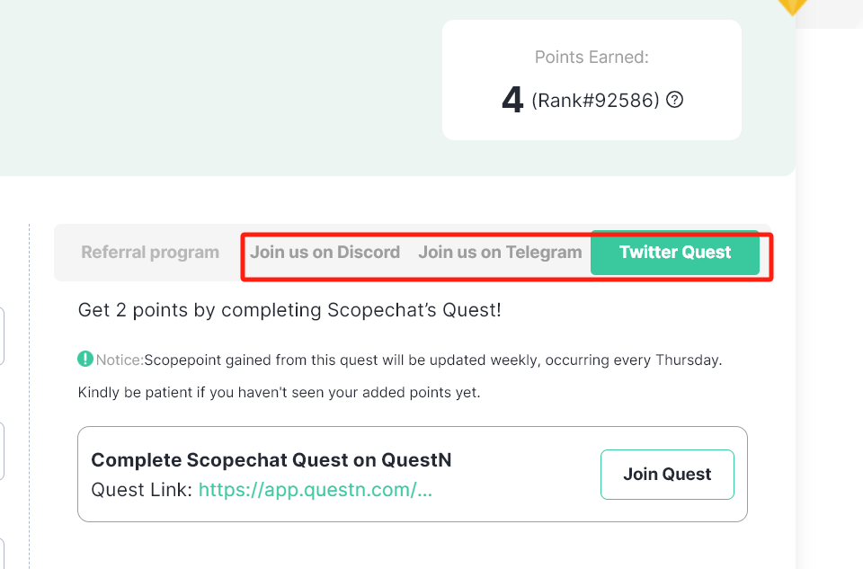Screen dimensions: 863x569
Task: Select the green Twitter Quest tab
Action: (675, 252)
